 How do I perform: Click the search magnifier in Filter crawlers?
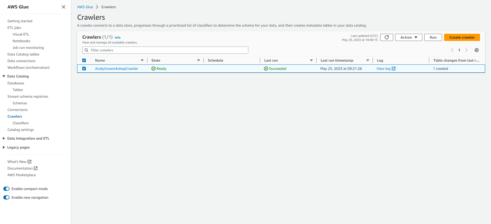pyautogui.click(x=87, y=50)
